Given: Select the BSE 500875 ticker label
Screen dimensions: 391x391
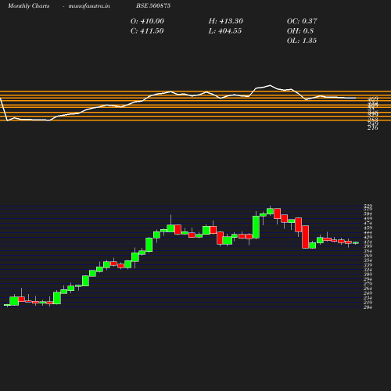Looking at the screenshot, I should (x=153, y=5).
